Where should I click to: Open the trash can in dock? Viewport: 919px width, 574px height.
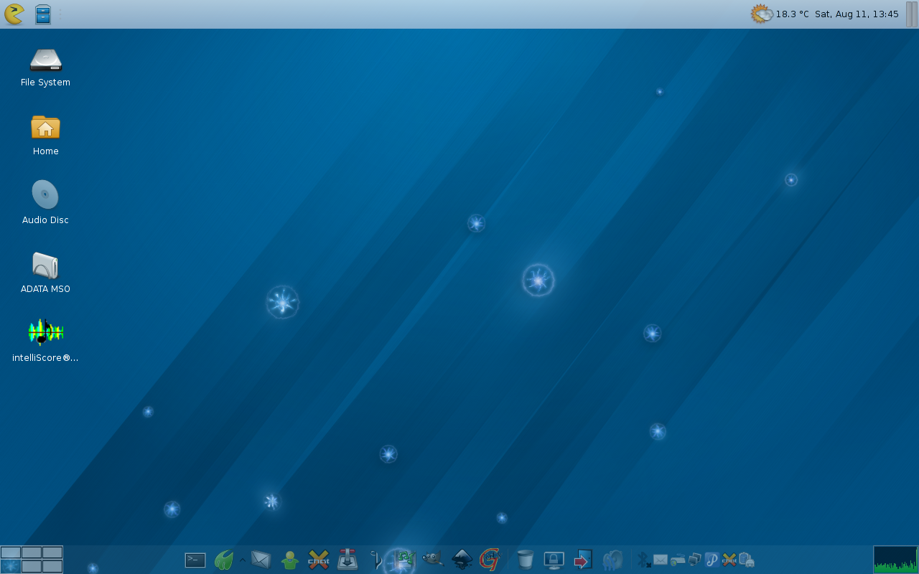526,560
